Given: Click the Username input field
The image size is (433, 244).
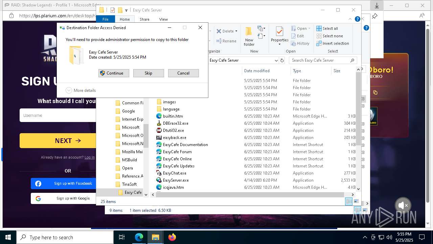Looking at the screenshot, I should pyautogui.click(x=58, y=116).
